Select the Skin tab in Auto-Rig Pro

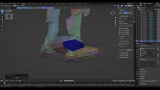(x=125, y=13)
